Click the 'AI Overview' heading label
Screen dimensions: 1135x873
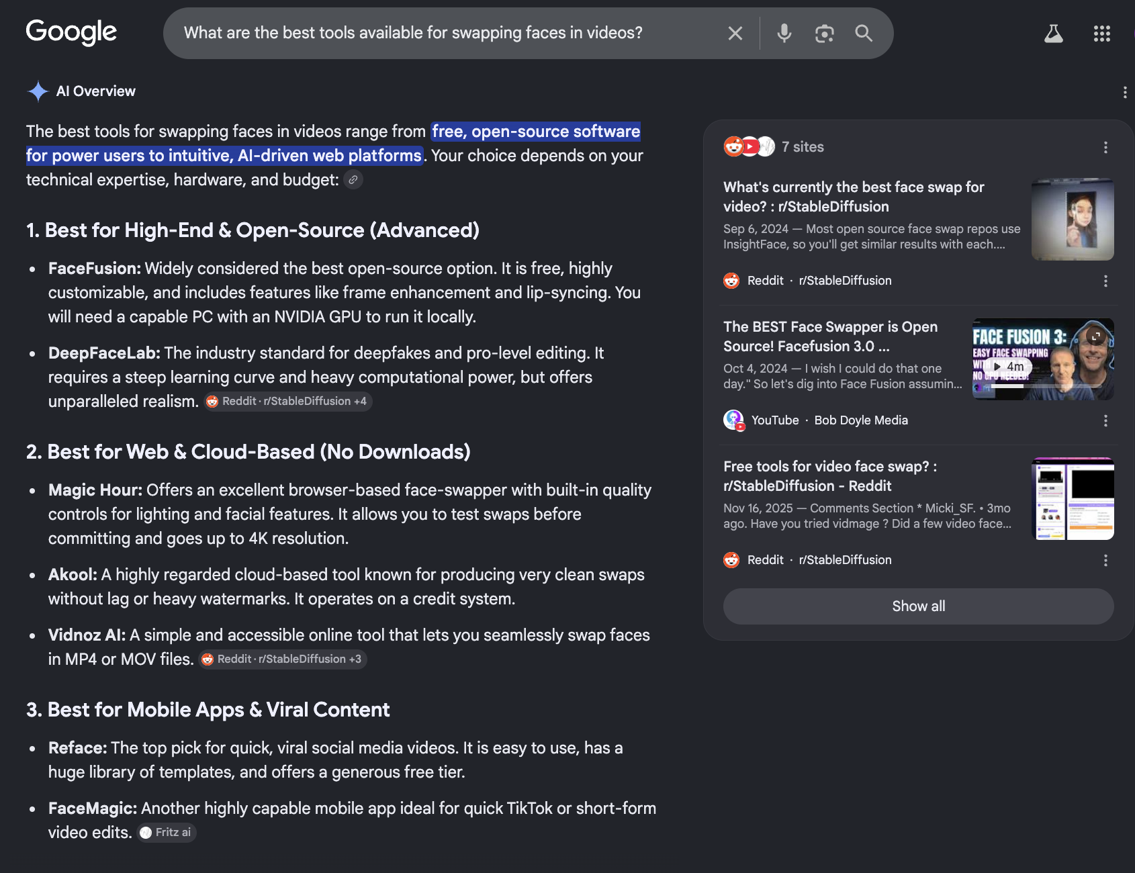point(96,91)
